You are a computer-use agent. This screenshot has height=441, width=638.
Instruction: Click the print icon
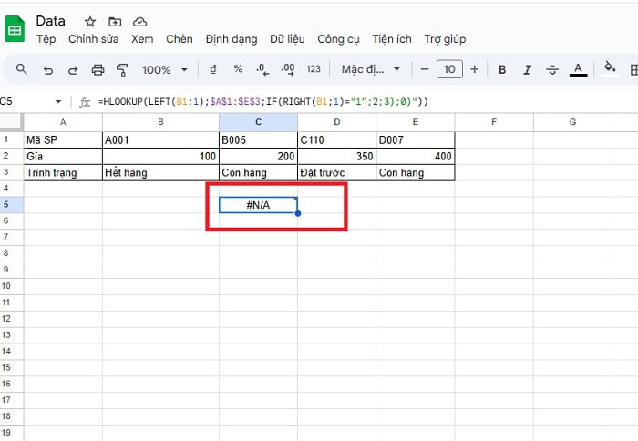[98, 69]
